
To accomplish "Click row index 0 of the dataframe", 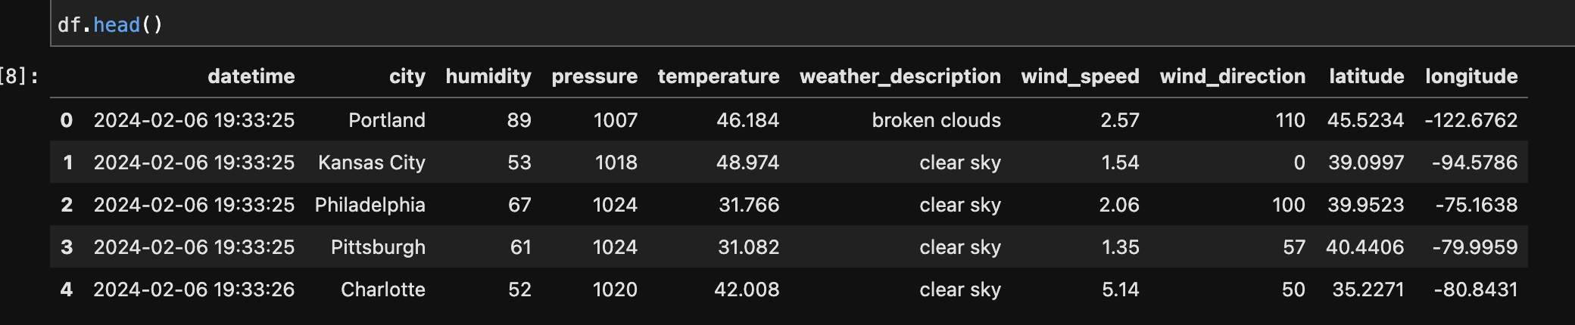I will (67, 120).
